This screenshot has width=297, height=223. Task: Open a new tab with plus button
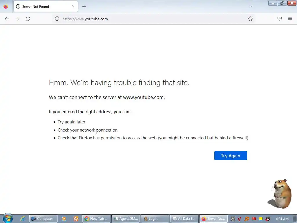(x=84, y=7)
